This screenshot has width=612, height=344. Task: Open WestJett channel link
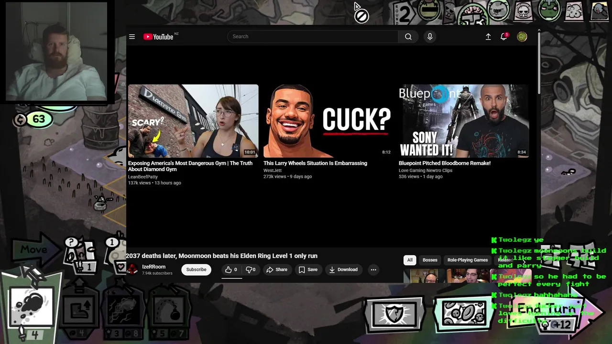273,171
